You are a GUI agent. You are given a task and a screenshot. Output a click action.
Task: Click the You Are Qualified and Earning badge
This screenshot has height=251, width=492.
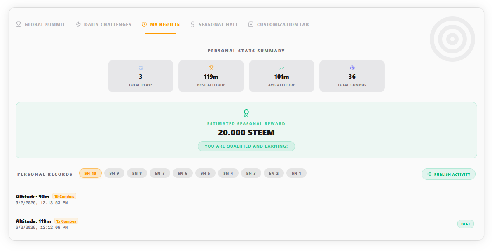[246, 146]
